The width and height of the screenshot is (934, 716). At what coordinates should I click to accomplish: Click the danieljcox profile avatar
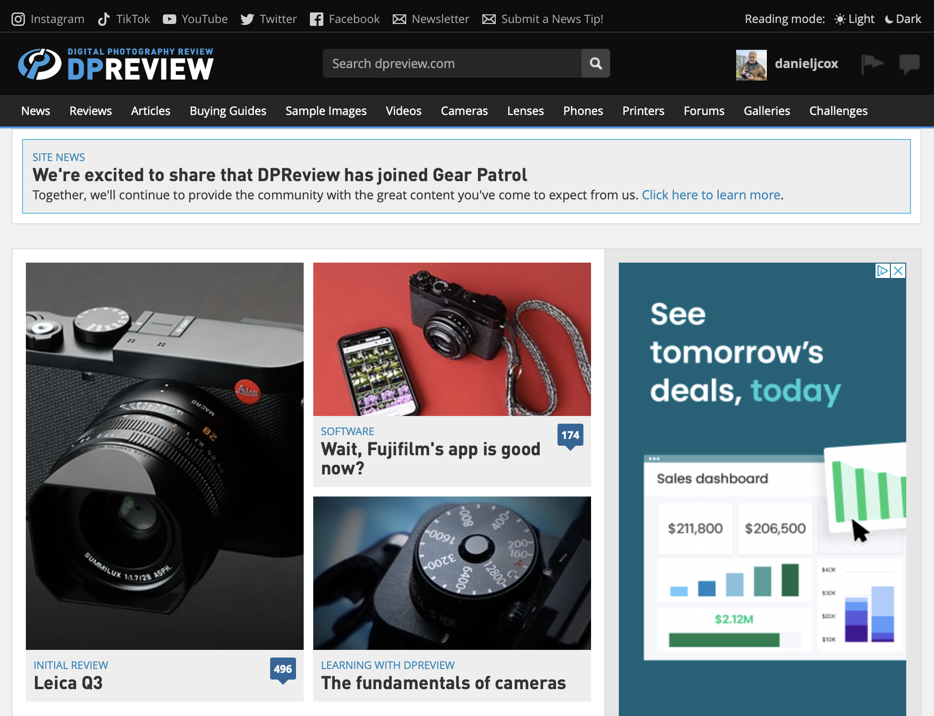point(751,65)
